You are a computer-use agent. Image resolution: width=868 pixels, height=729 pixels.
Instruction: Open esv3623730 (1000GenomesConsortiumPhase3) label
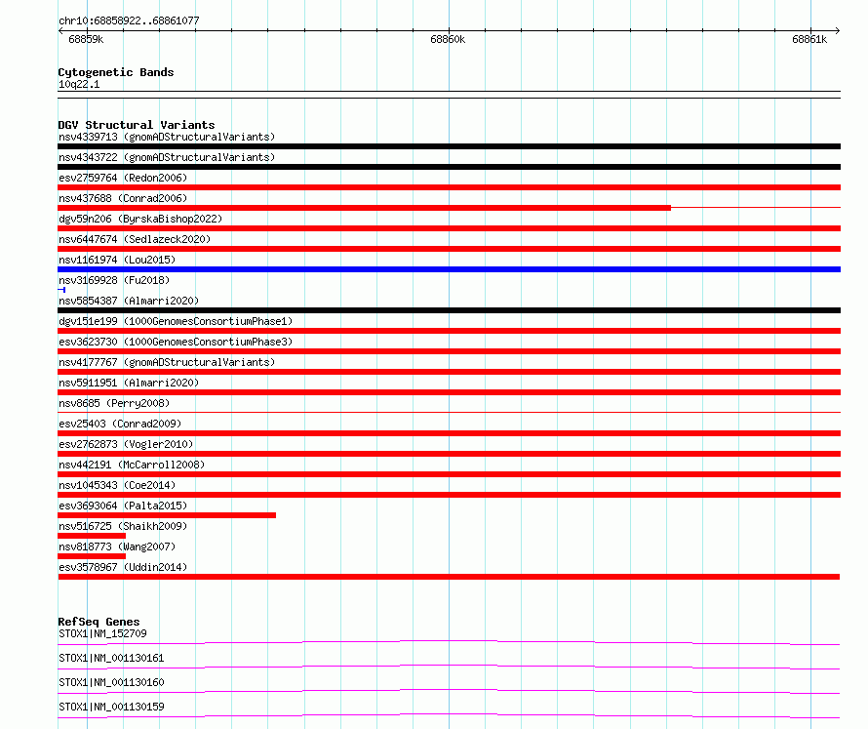click(176, 342)
